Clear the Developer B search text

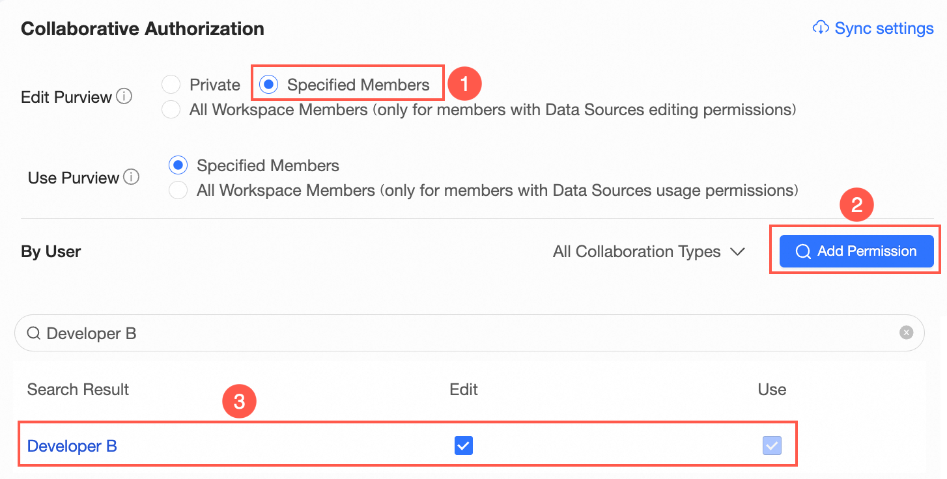coord(906,333)
